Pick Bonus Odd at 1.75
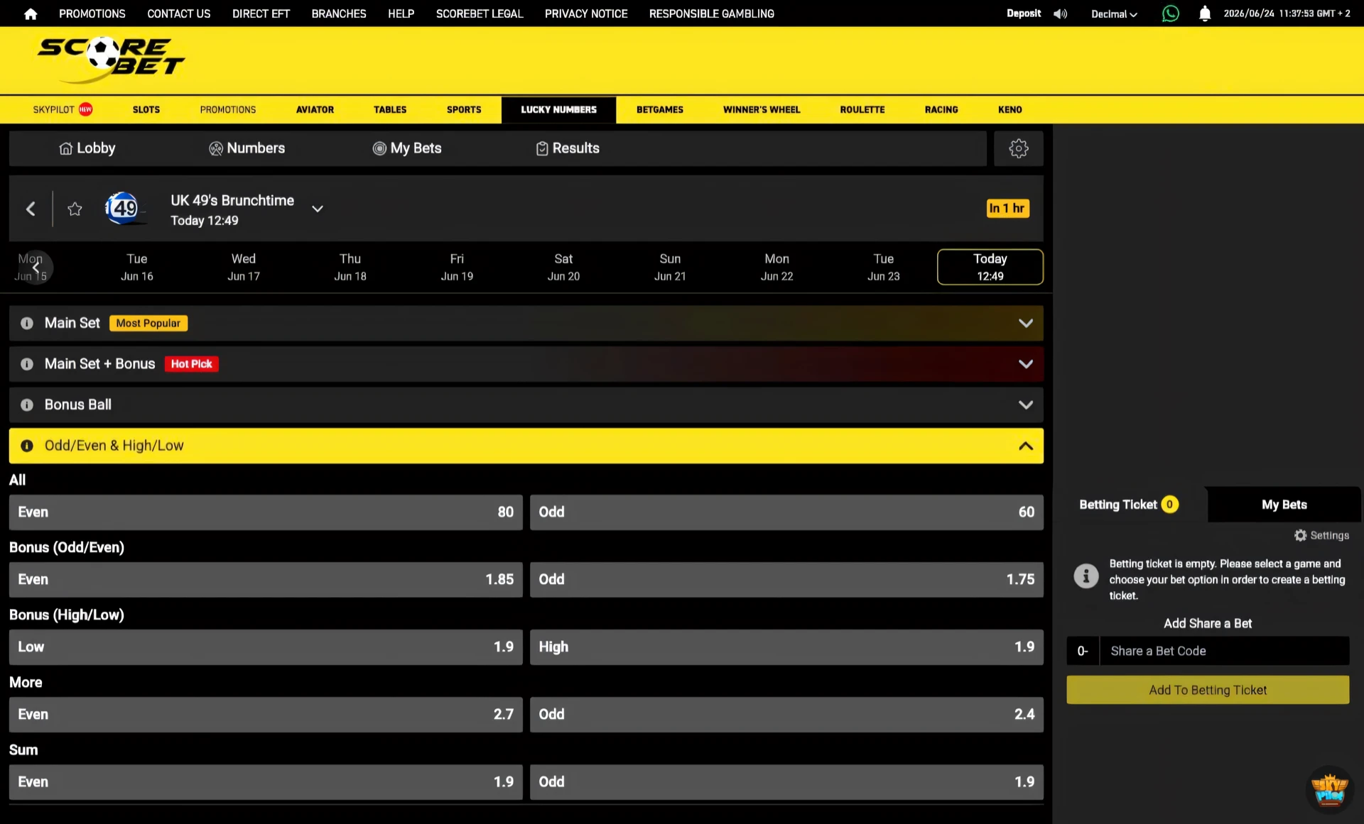The image size is (1364, 824). click(786, 580)
